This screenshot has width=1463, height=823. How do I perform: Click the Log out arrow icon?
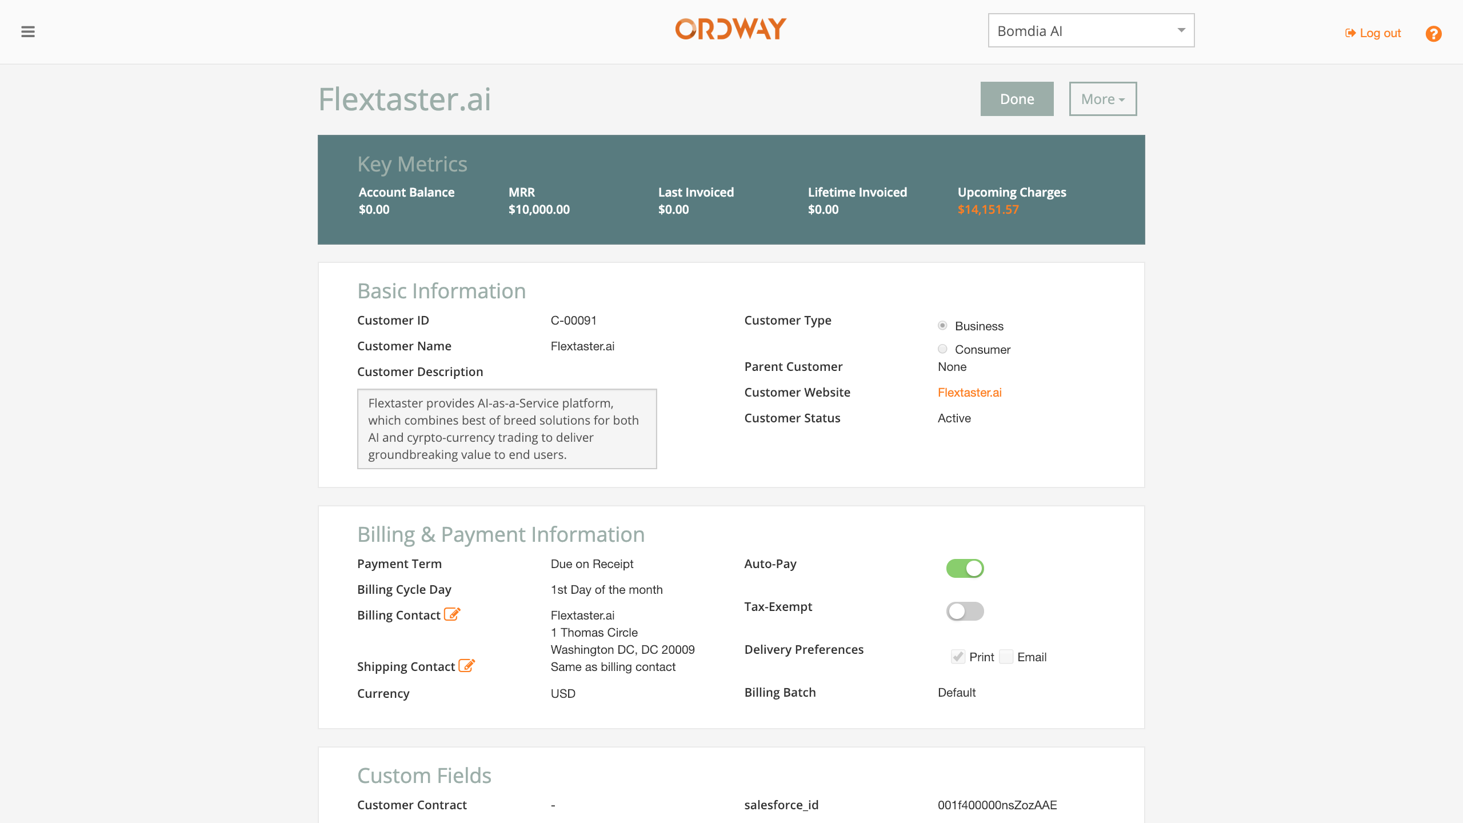click(x=1350, y=33)
